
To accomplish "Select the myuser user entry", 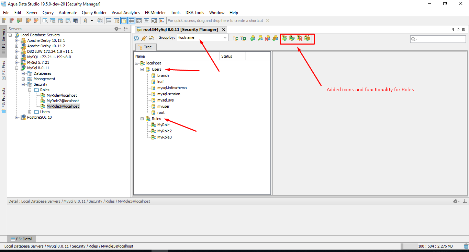I will coord(163,106).
